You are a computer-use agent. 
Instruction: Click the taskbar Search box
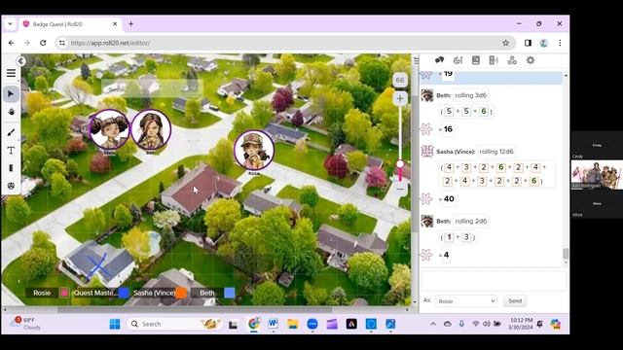pos(175,324)
